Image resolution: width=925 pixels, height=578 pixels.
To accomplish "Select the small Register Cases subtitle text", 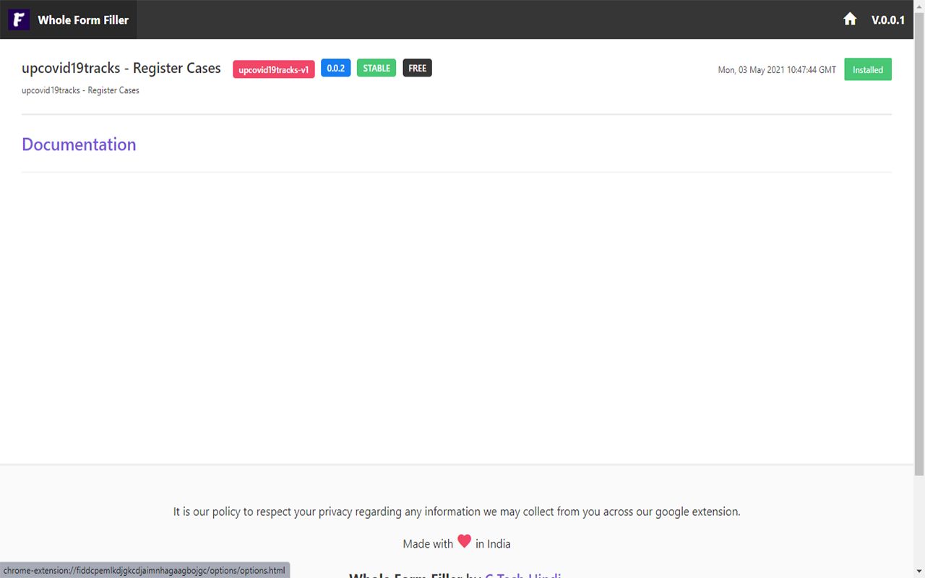I will pos(80,91).
